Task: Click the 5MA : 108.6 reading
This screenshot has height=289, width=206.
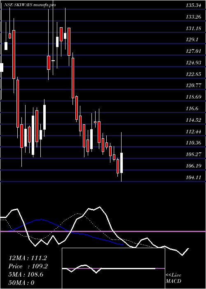Action: click(26, 275)
